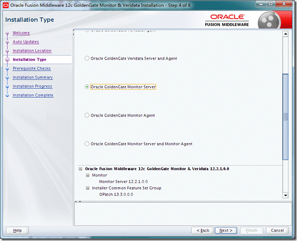Click the Installation Complete step bullet icon
297x241 pixels.
point(7,95)
